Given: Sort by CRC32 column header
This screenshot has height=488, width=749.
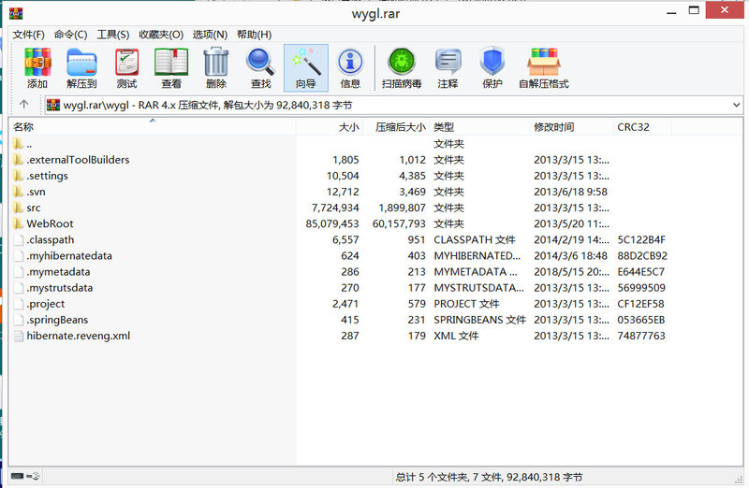Looking at the screenshot, I should (641, 127).
